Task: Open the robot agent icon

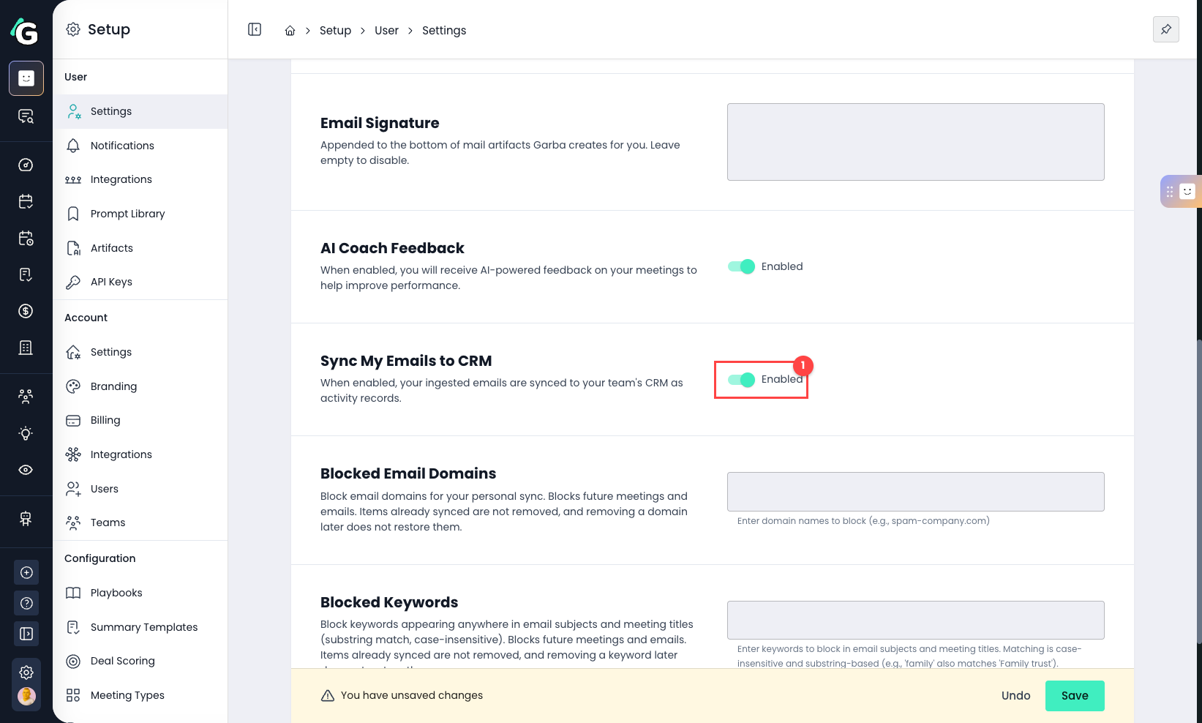Action: click(26, 519)
